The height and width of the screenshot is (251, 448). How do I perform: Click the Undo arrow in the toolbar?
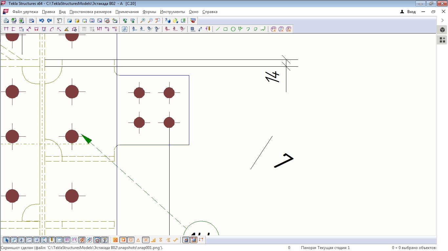[x=41, y=21]
